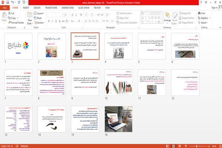Switch to the INSERT tab
The image size is (222, 148).
tap(26, 8)
